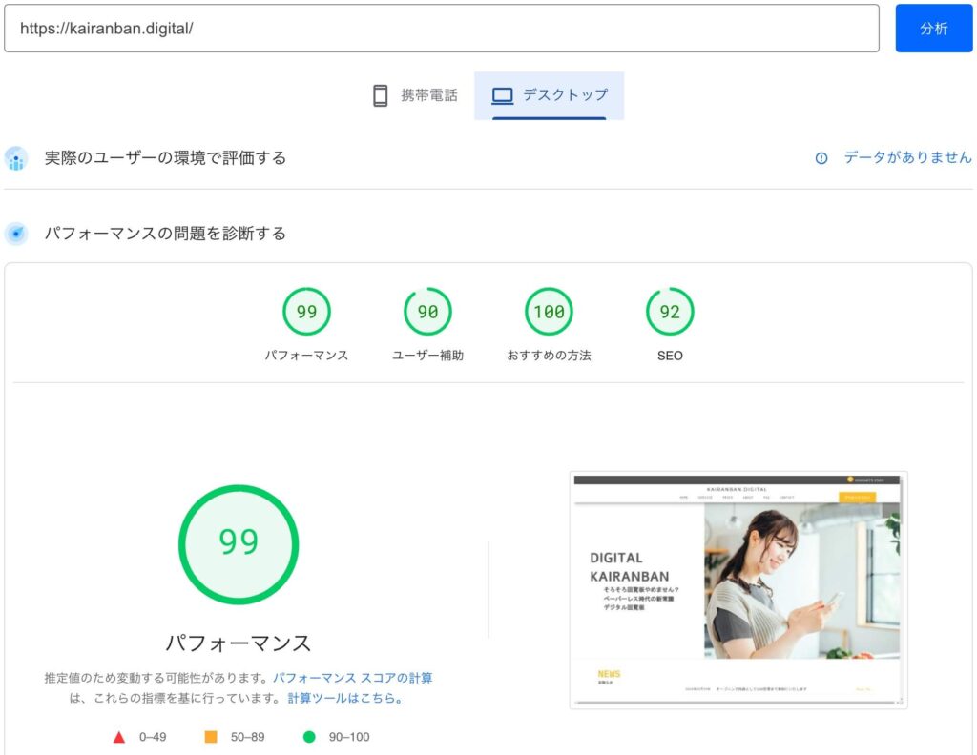Screen dimensions: 977x755
Task: Click the green circle 90–100 legend marker
Action: pyautogui.click(x=308, y=737)
